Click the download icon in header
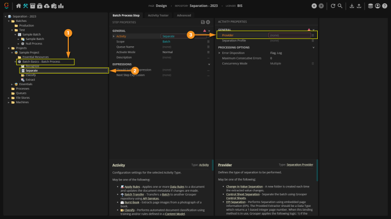391x219 pixels. tap(351, 6)
